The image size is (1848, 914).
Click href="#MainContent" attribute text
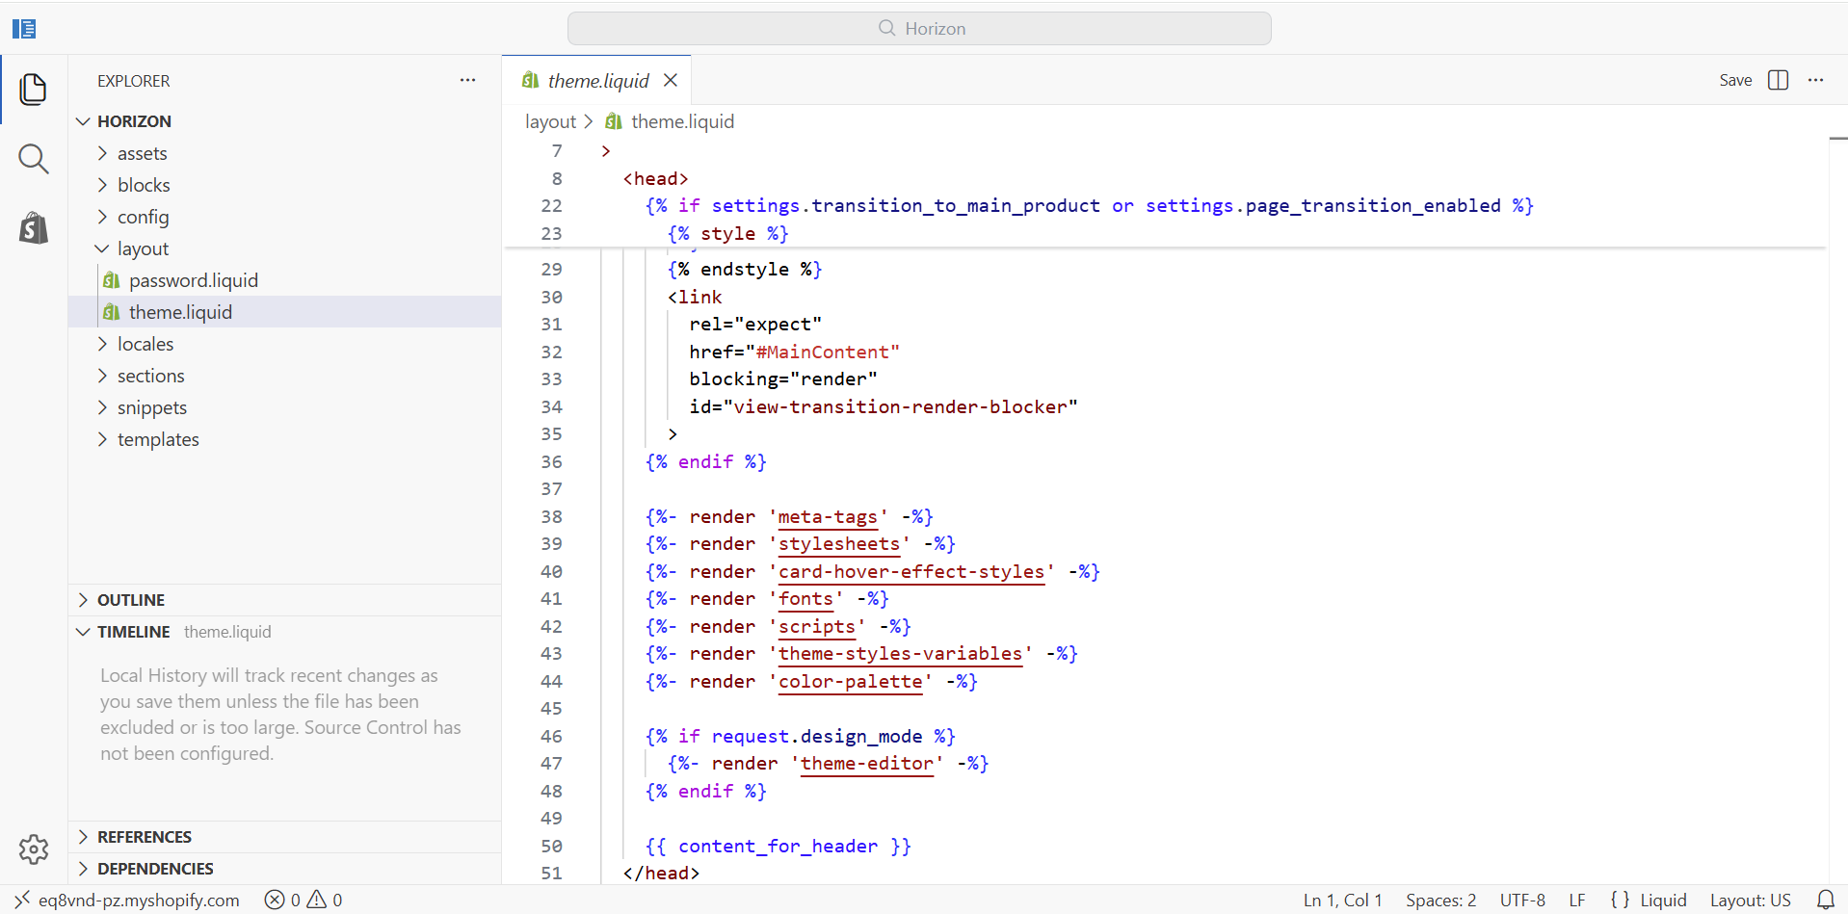(794, 353)
